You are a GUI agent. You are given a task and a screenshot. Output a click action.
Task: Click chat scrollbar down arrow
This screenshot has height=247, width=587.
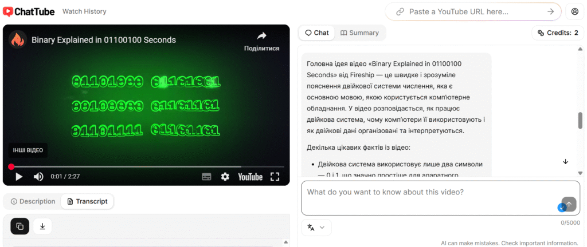(580, 173)
